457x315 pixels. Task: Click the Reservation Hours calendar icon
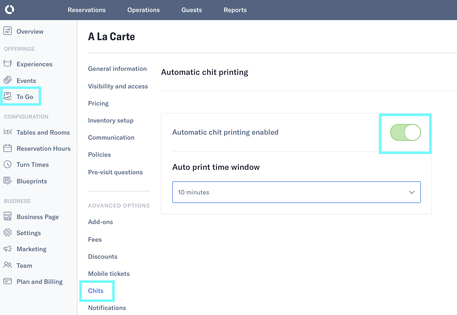click(8, 148)
